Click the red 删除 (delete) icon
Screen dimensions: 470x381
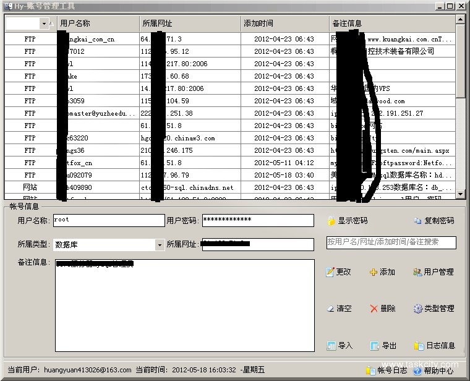point(374,309)
